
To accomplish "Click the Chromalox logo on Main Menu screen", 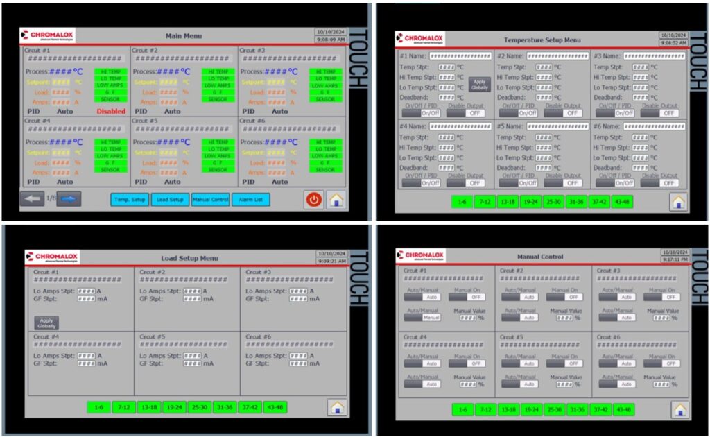I will click(x=48, y=35).
